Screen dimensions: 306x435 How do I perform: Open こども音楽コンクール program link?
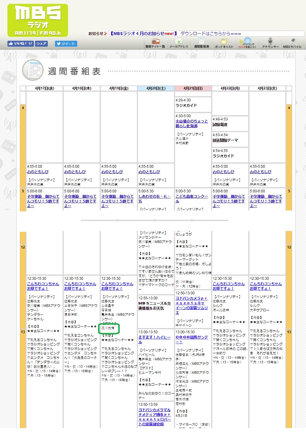192,199
